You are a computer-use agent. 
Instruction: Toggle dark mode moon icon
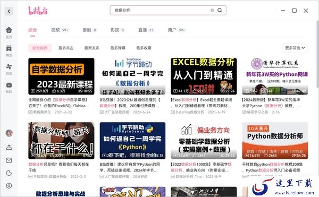point(9,173)
